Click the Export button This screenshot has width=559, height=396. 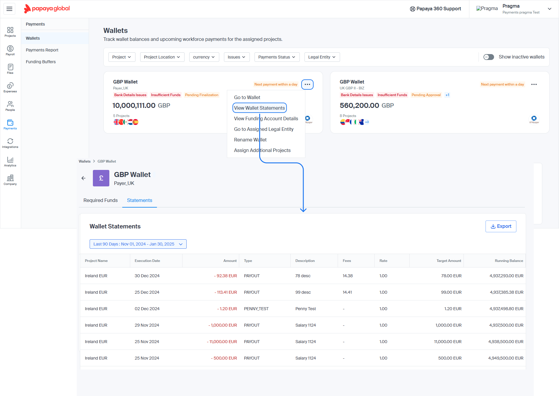pos(501,226)
